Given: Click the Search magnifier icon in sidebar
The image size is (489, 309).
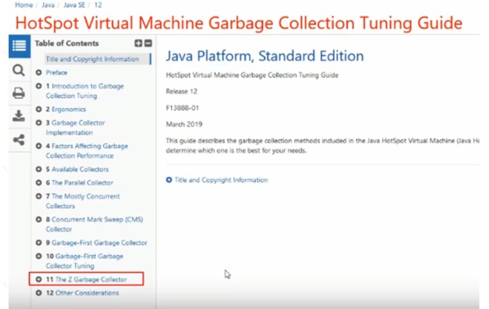Looking at the screenshot, I should click(x=19, y=70).
